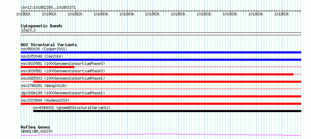The height and width of the screenshot is (139, 311).
Task: Open the DRAM1|NM_018370 gene label
Action: pyautogui.click(x=37, y=131)
